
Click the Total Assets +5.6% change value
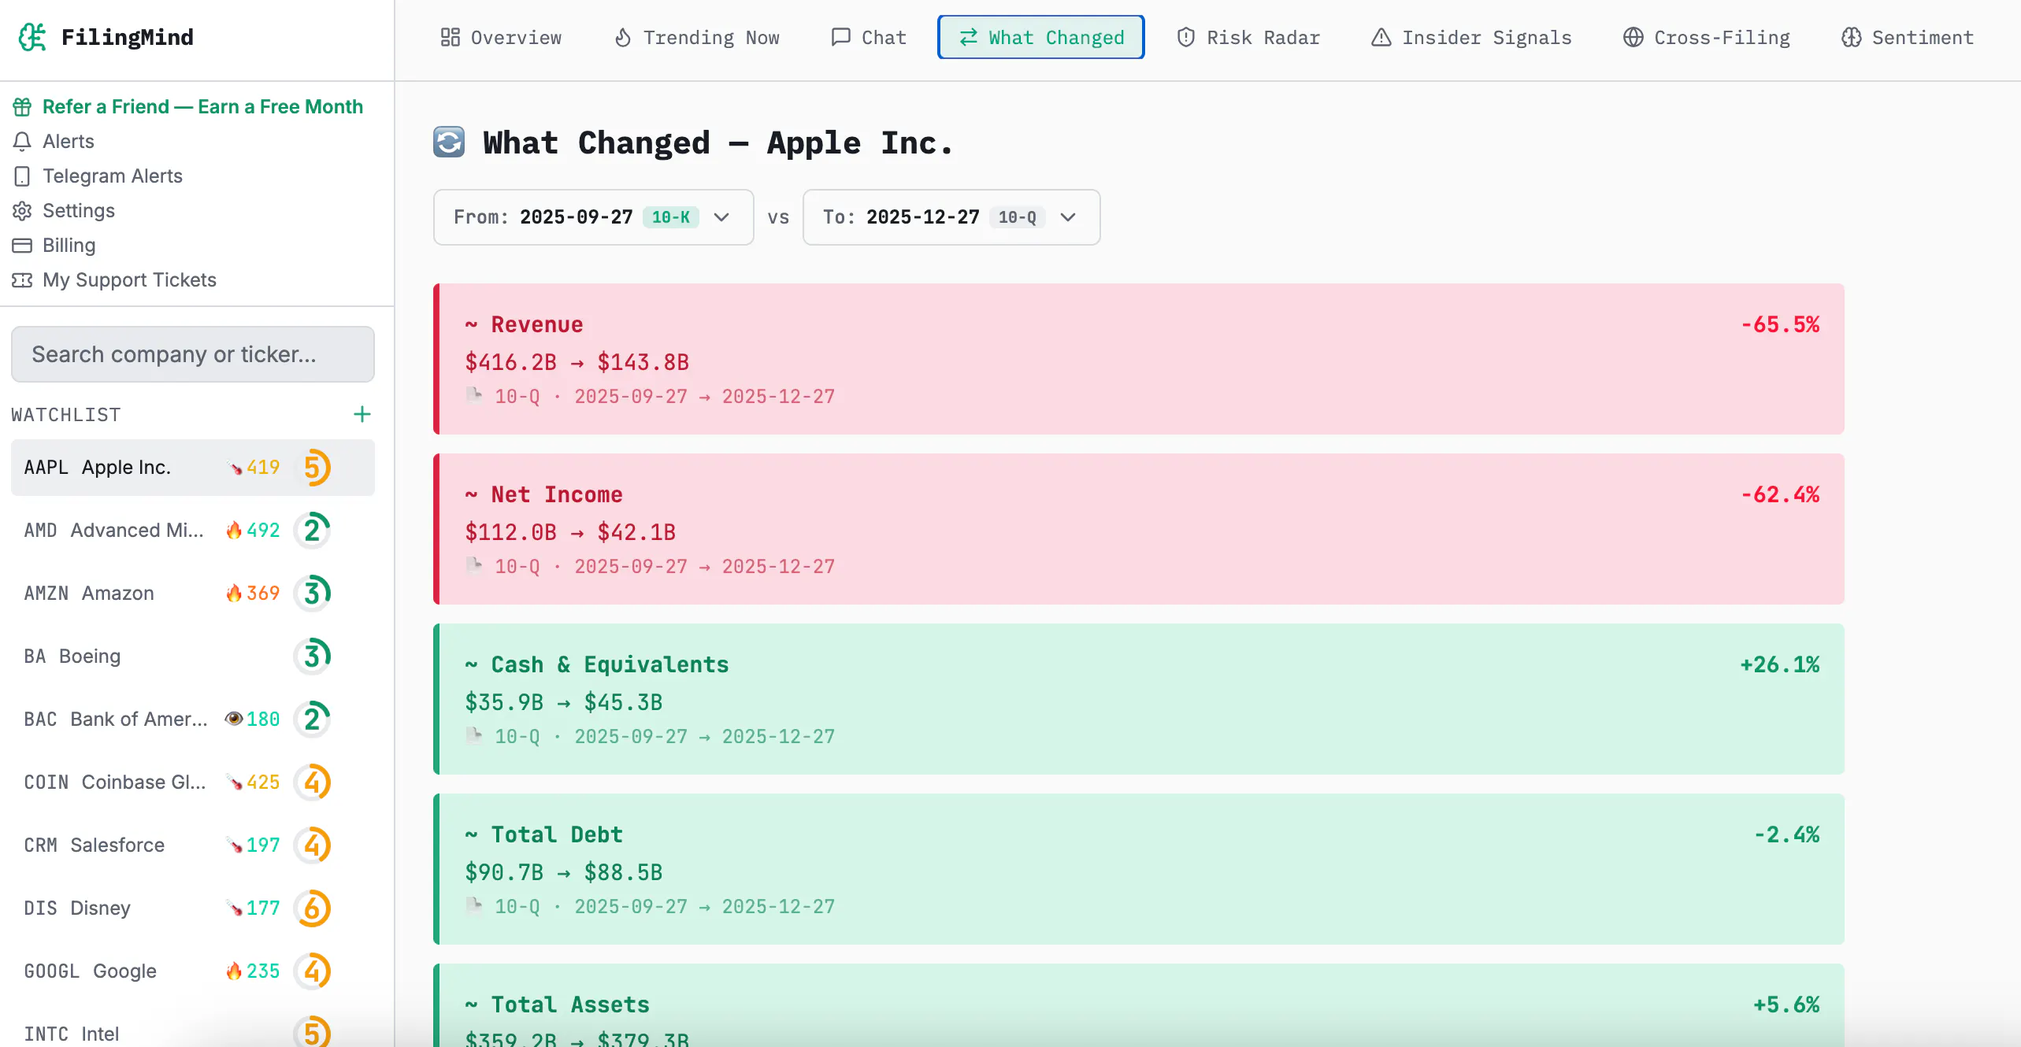[x=1786, y=1005]
